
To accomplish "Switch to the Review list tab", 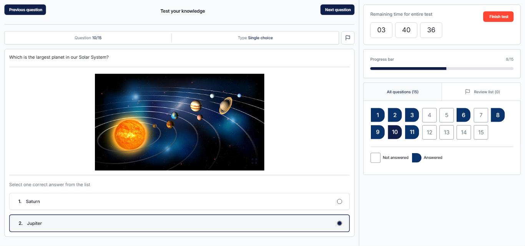I will [482, 92].
